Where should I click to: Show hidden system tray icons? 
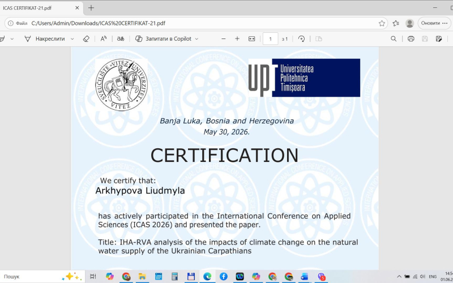coord(399,277)
